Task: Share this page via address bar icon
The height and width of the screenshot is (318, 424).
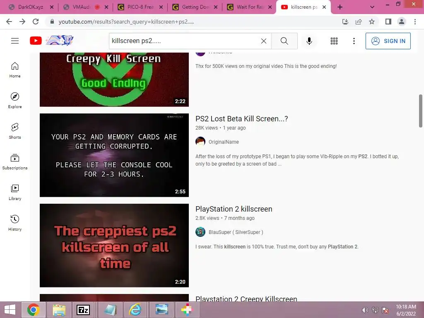Action: [359, 22]
